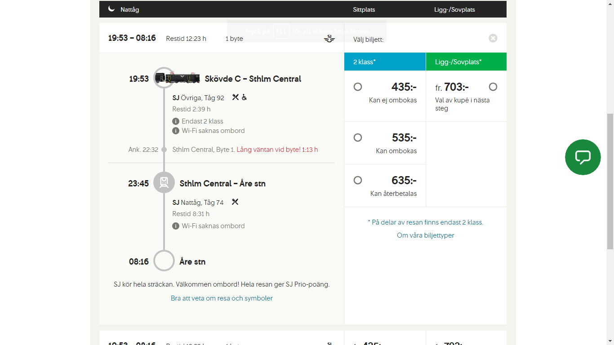Click the train icon at Sthlm Central 23:45
Viewport: 614px width, 345px height.
(164, 182)
